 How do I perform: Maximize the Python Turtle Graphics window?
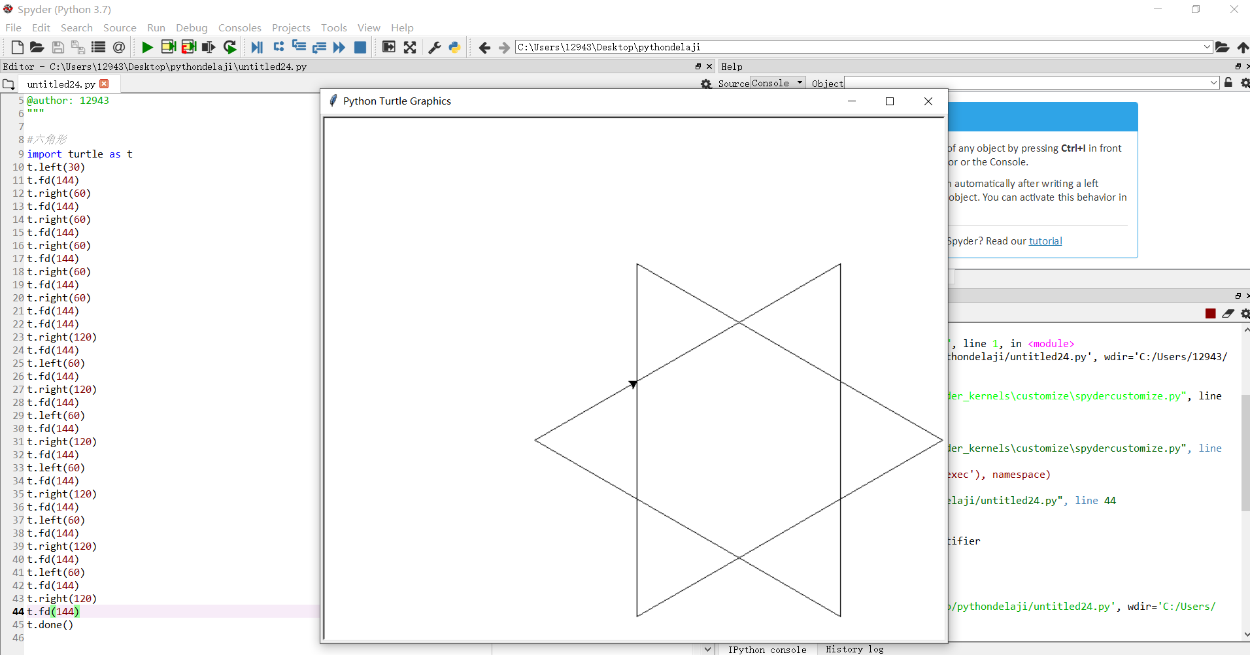890,101
